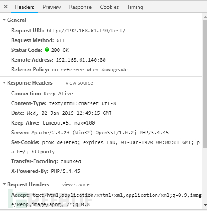Switch to the Headers tab
This screenshot has width=207, height=211.
pos(24,7)
